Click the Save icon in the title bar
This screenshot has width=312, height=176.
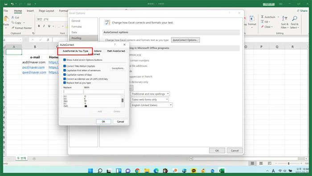pos(6,4)
